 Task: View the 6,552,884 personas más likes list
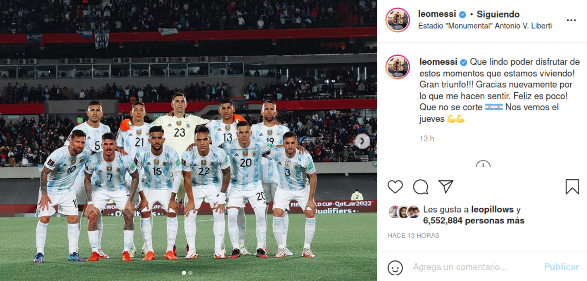pyautogui.click(x=474, y=220)
